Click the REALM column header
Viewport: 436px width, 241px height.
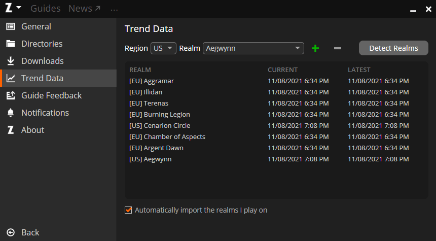pos(140,70)
